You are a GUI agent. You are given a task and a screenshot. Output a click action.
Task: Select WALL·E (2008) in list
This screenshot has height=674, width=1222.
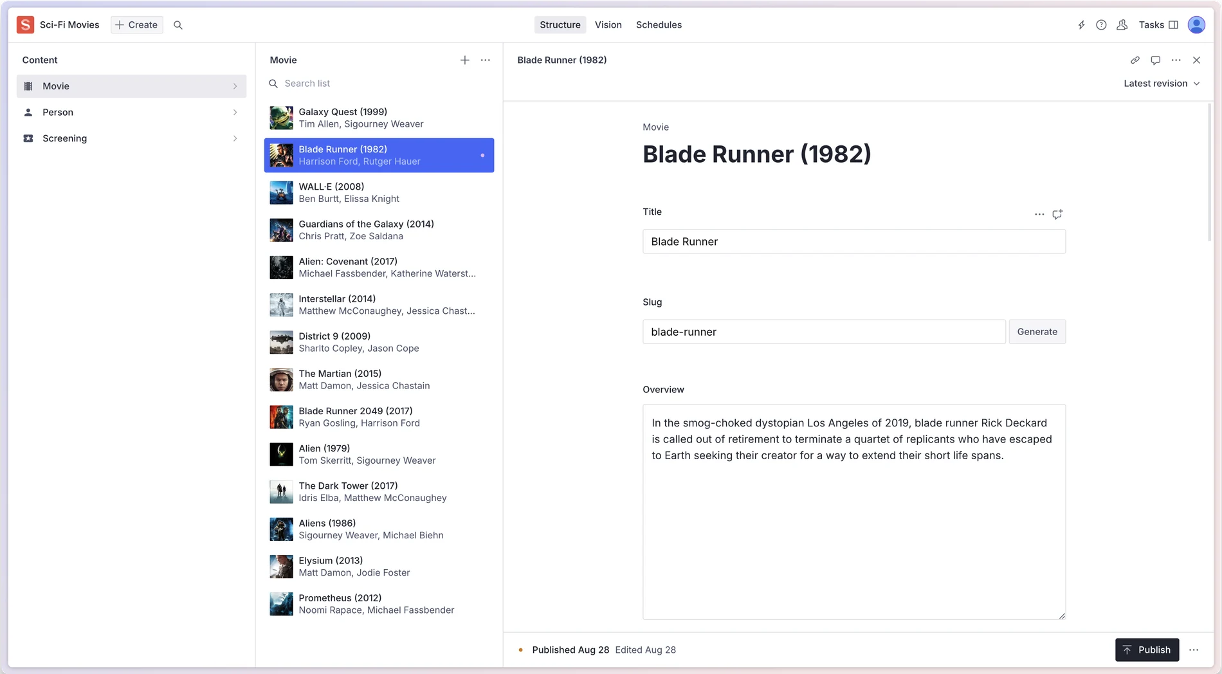pos(379,193)
